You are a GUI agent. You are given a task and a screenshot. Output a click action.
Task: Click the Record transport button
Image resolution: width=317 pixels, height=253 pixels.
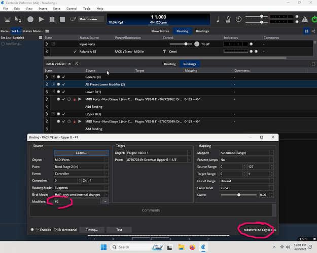pos(30,19)
